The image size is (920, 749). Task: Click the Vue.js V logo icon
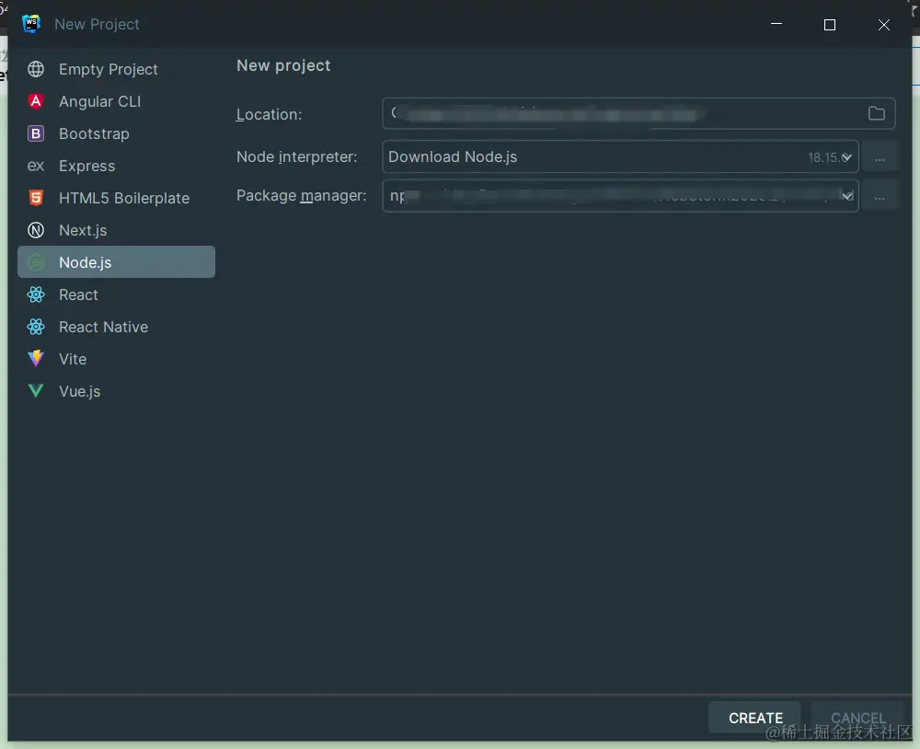pos(36,391)
